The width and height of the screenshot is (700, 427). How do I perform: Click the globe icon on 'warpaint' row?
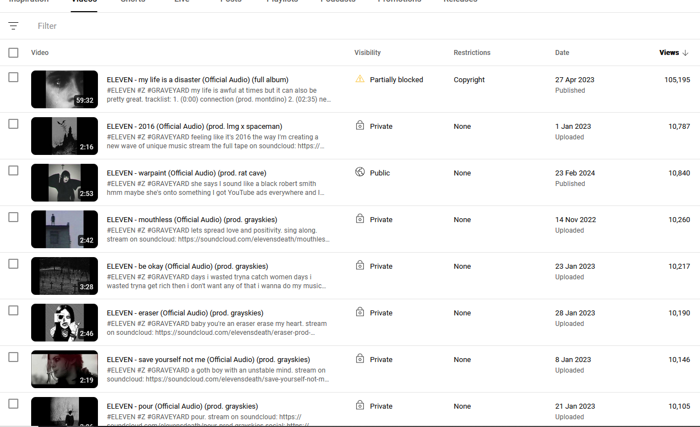pos(360,172)
